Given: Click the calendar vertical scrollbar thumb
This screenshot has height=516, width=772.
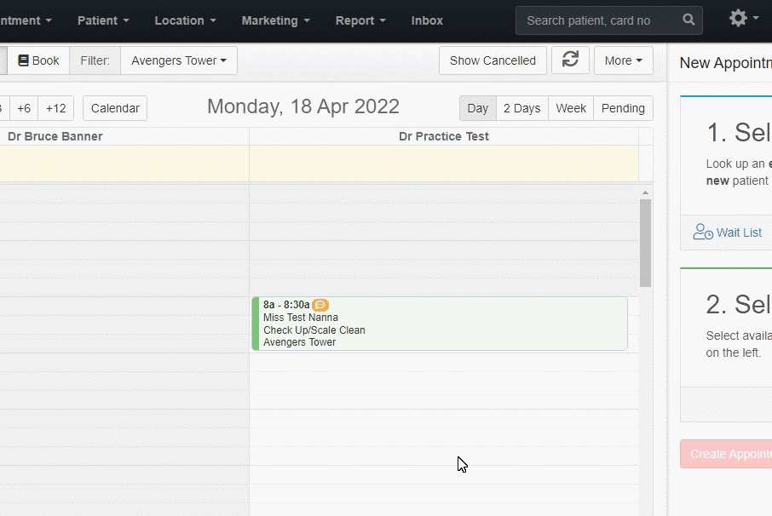Looking at the screenshot, I should pos(645,243).
